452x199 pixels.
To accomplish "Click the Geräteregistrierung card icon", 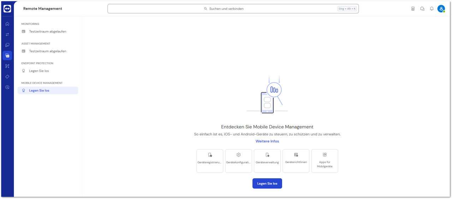I will click(210, 155).
